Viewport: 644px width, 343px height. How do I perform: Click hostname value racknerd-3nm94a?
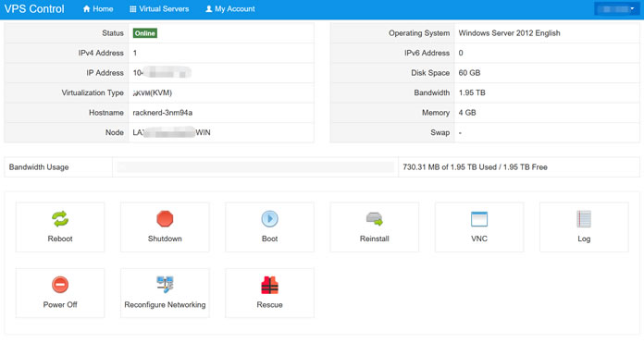tap(162, 113)
